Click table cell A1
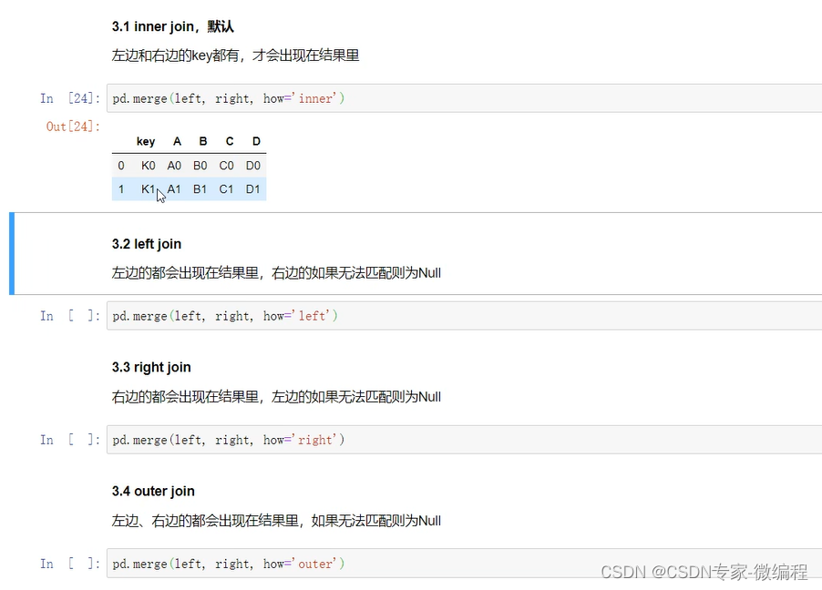The width and height of the screenshot is (822, 590). pyautogui.click(x=174, y=189)
